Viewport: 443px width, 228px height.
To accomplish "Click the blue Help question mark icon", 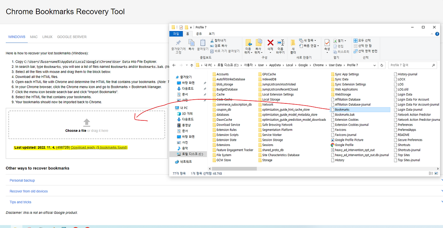I will tap(437, 34).
